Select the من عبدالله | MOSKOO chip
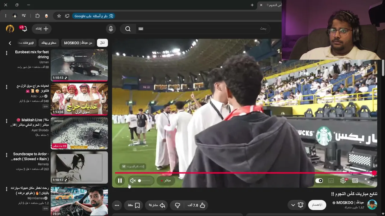Screen dimensions: 385x216 coord(78,43)
